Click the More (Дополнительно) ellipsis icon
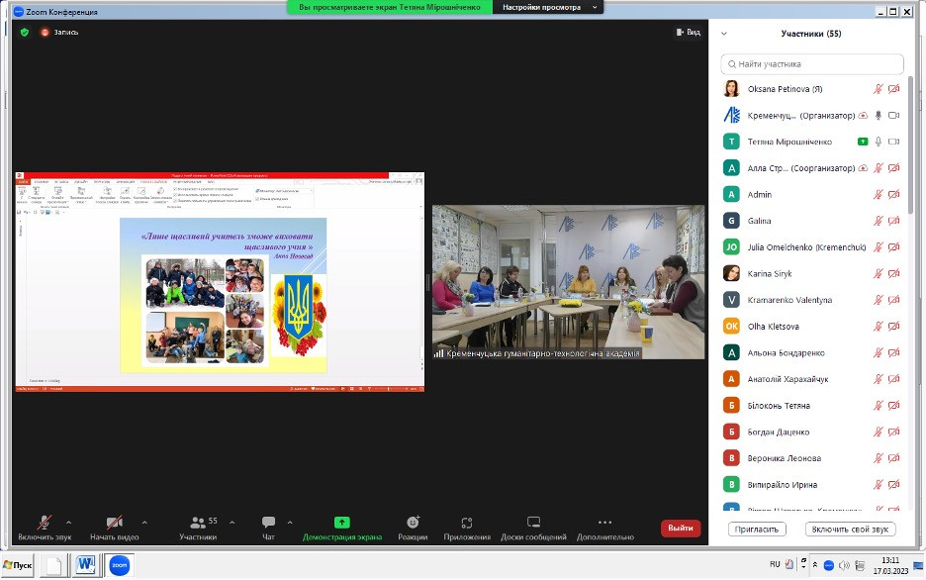 604,523
